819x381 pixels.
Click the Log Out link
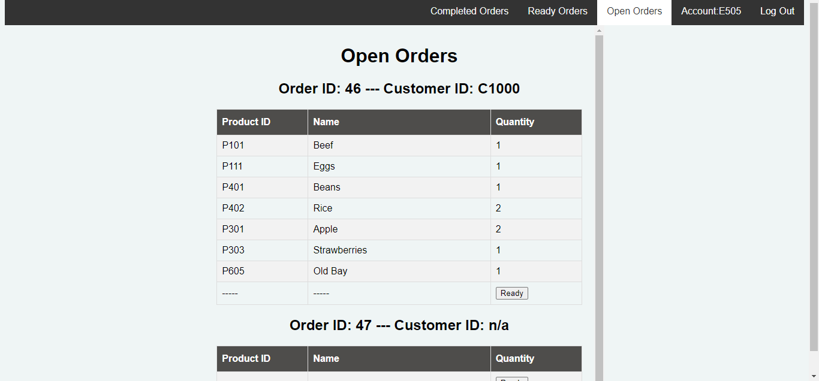coord(777,11)
